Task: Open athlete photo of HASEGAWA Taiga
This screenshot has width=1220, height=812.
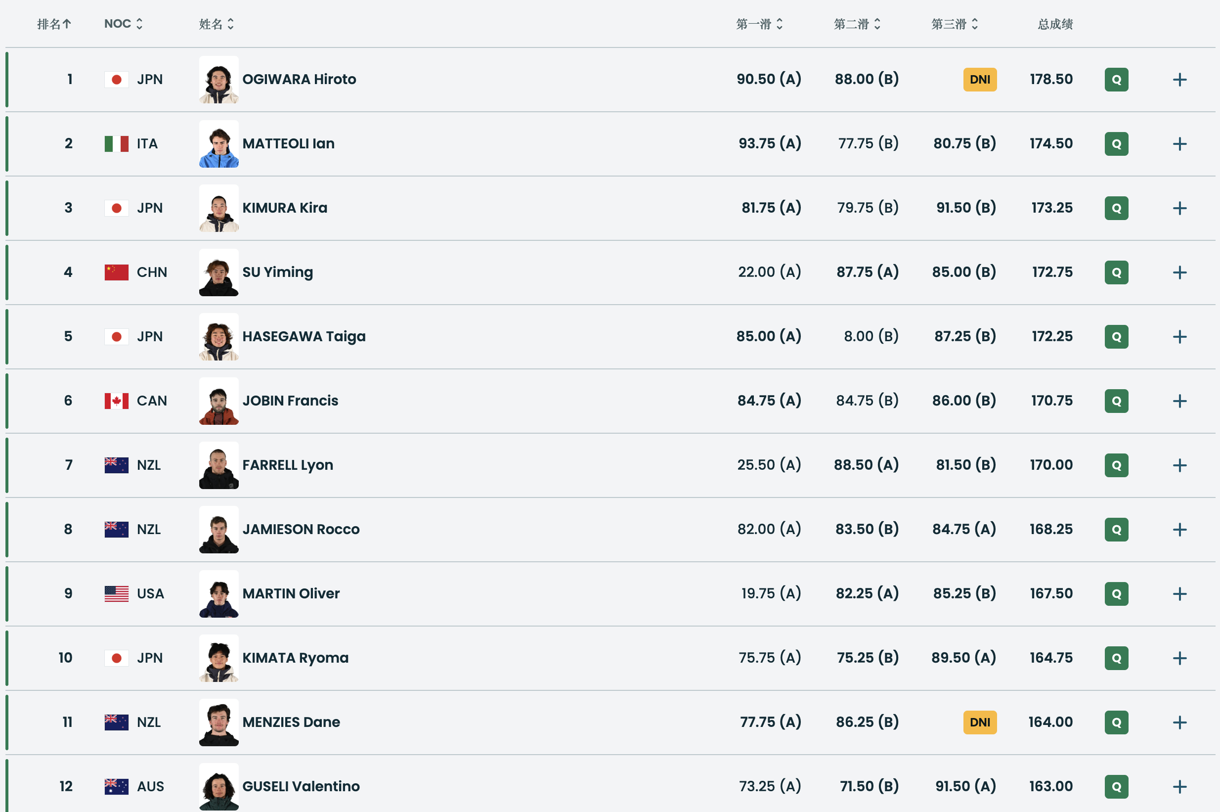Action: [x=218, y=337]
